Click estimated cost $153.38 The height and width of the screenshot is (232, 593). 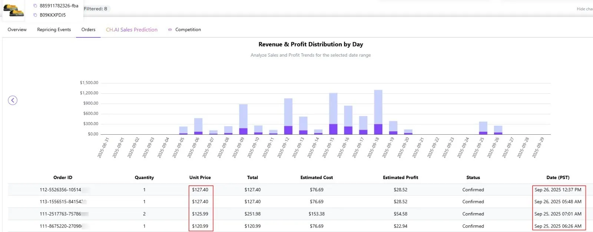pos(317,214)
